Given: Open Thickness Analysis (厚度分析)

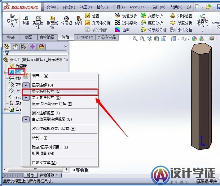Looking at the screenshot, I should 181,23.
